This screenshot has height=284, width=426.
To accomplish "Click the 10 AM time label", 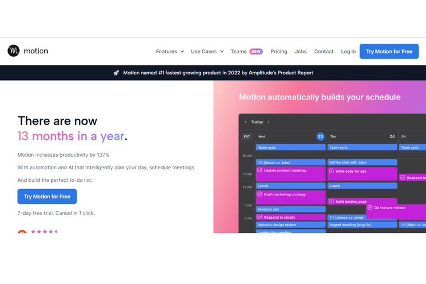I will point(247,156).
